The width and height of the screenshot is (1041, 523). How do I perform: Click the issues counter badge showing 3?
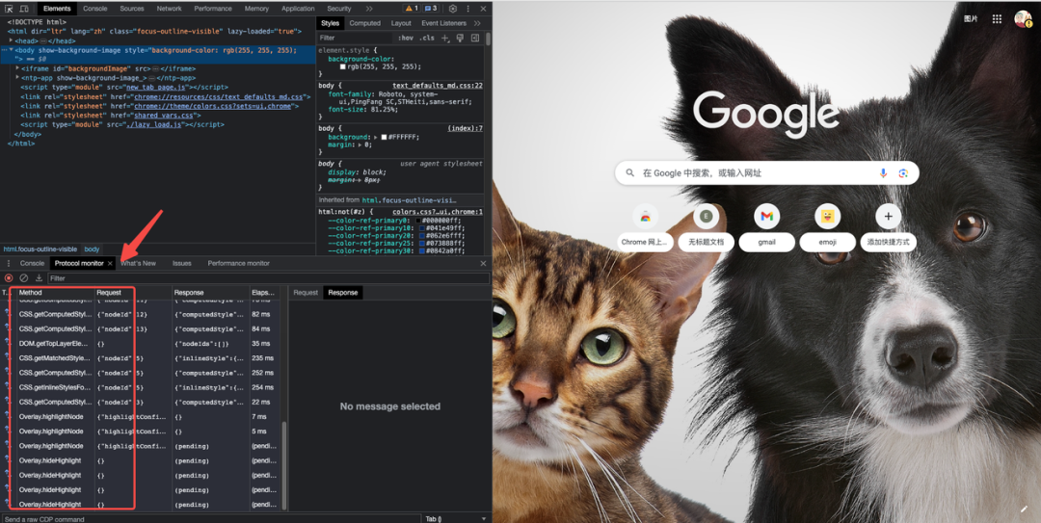point(430,9)
